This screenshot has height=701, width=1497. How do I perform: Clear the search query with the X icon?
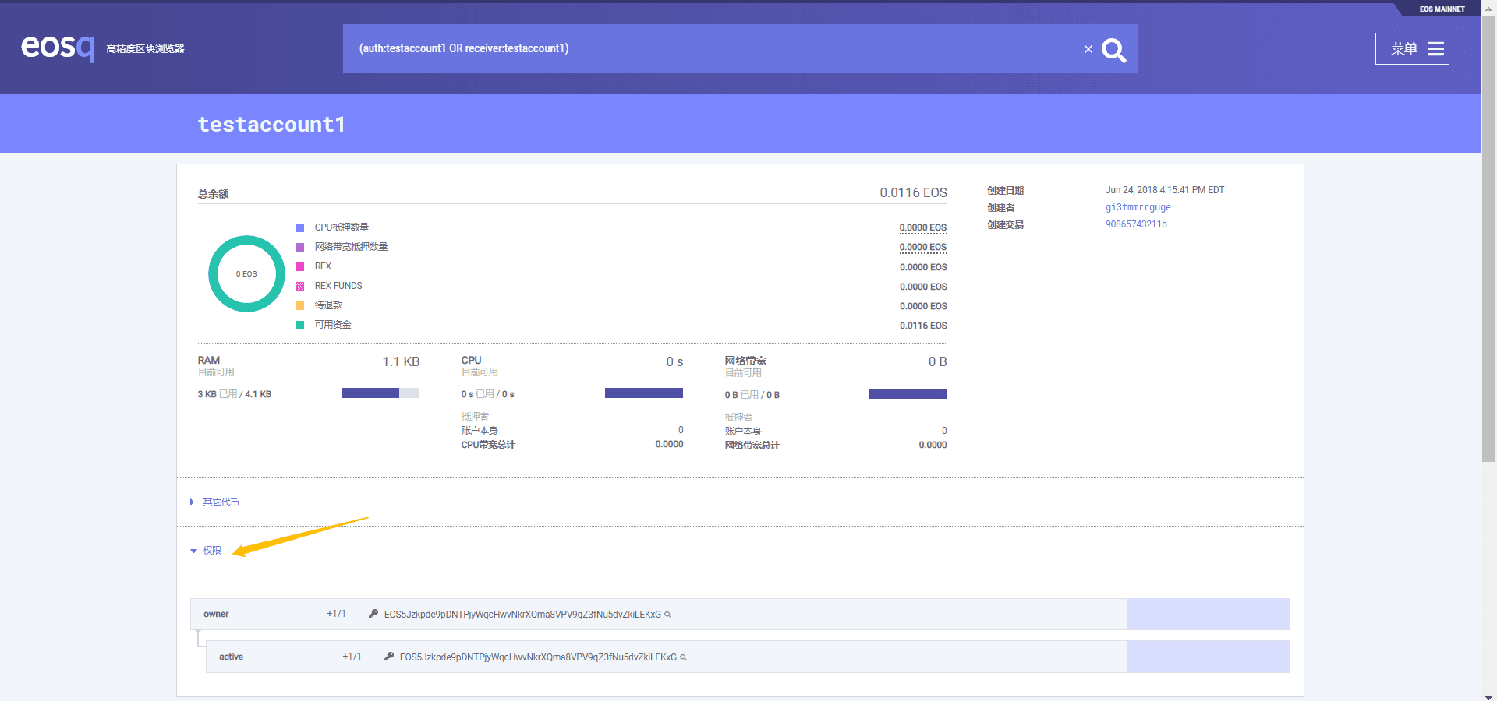click(1088, 49)
